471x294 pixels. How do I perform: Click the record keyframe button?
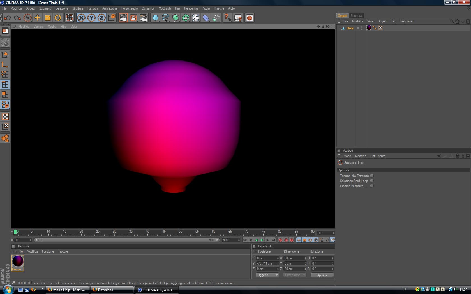[x=280, y=240]
